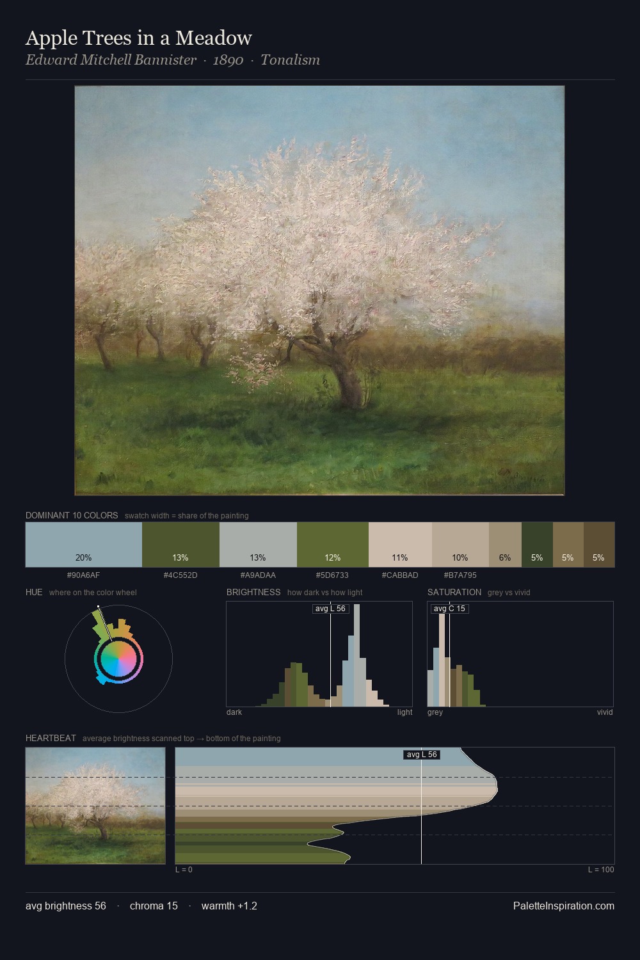
Task: Click the 'avg L 56' label in brightness histogram
Action: [330, 609]
